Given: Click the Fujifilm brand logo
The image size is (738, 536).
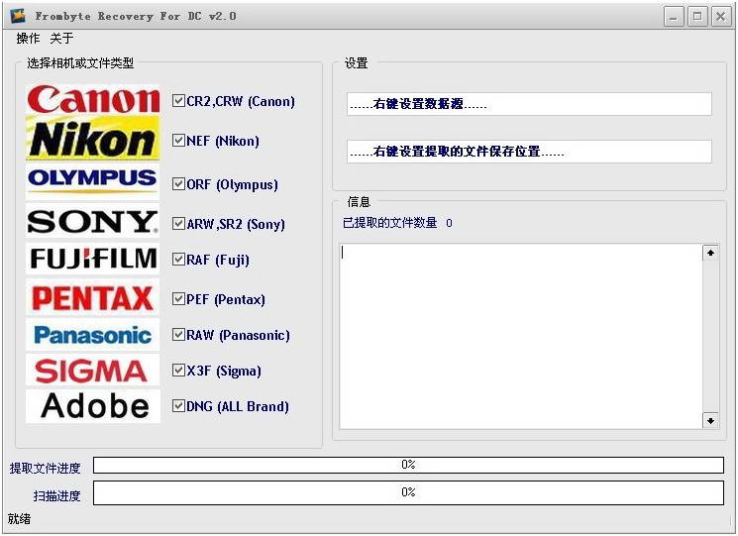Looking at the screenshot, I should click(x=93, y=259).
